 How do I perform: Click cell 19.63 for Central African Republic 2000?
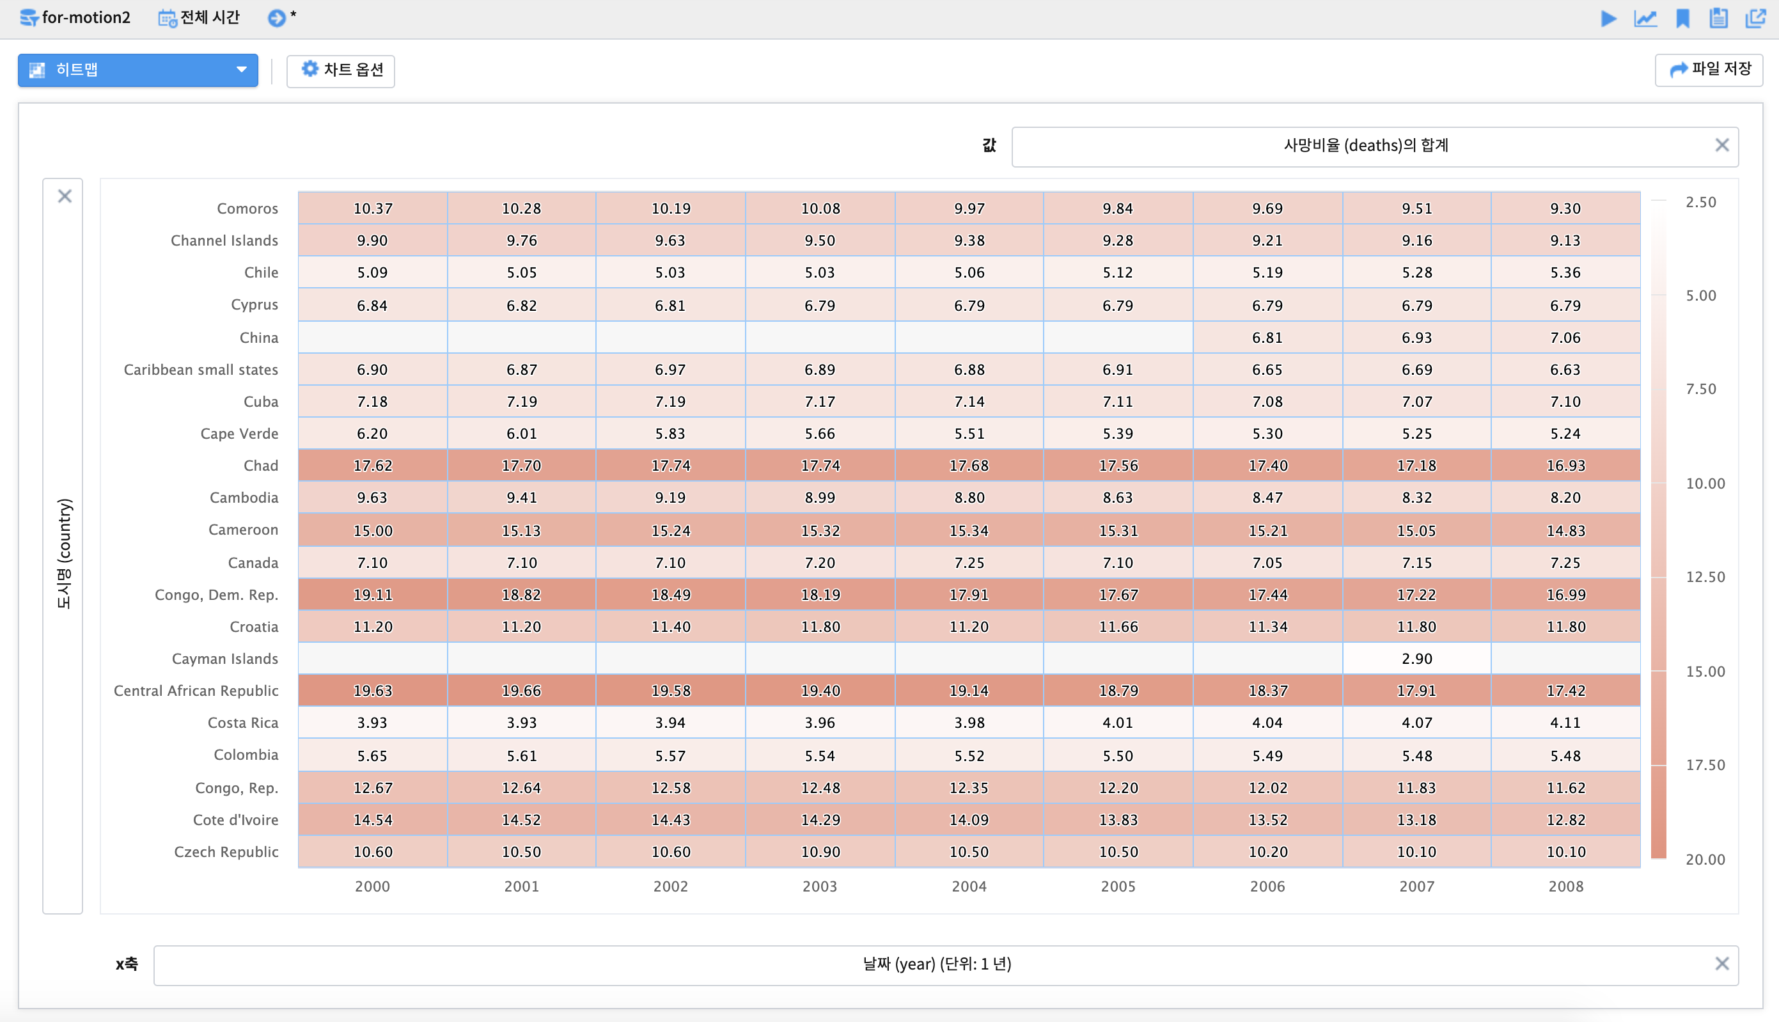(373, 691)
